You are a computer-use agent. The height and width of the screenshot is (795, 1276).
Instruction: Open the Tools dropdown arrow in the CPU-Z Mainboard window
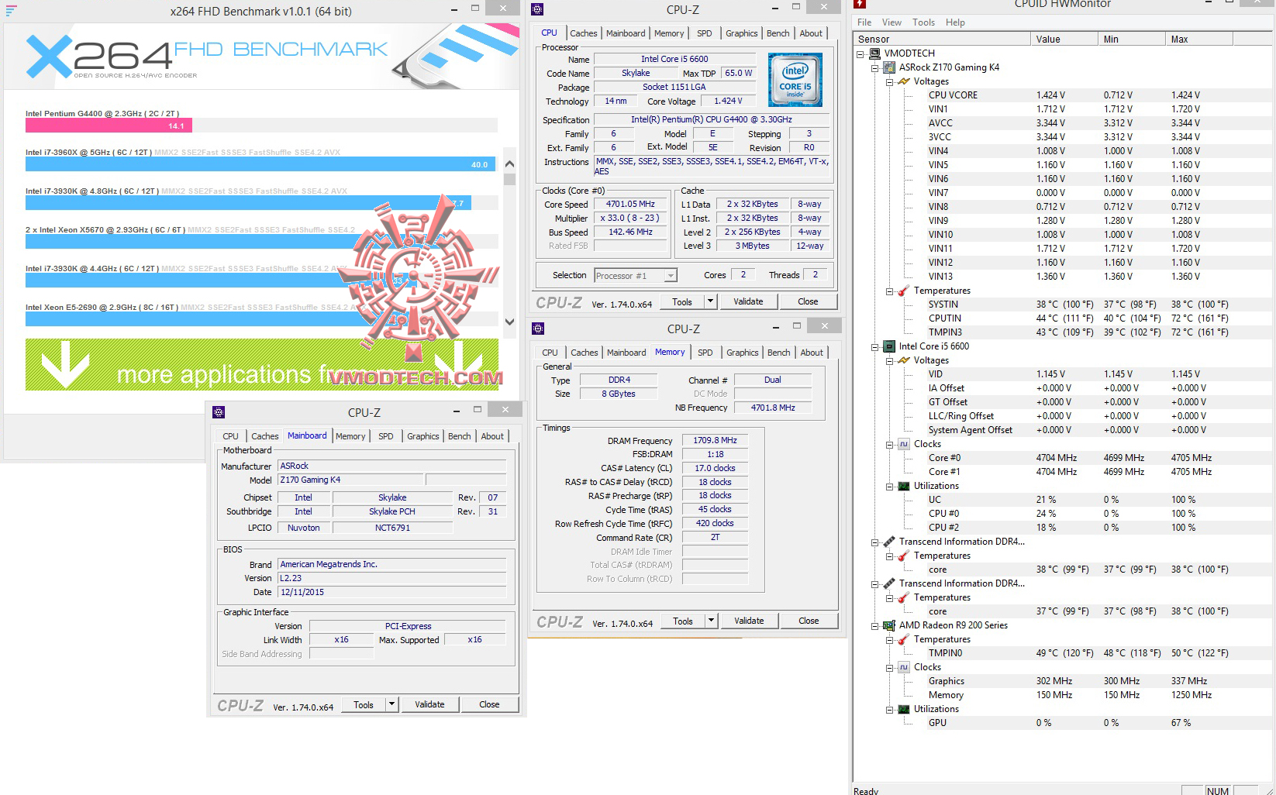(392, 704)
